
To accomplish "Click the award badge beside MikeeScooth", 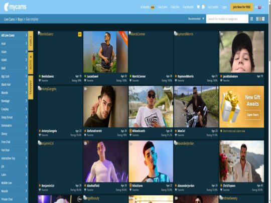I will pos(130,131).
